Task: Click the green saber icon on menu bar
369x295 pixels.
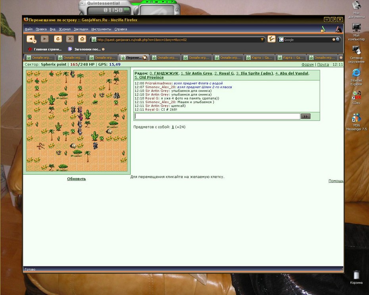Action: (x=323, y=29)
